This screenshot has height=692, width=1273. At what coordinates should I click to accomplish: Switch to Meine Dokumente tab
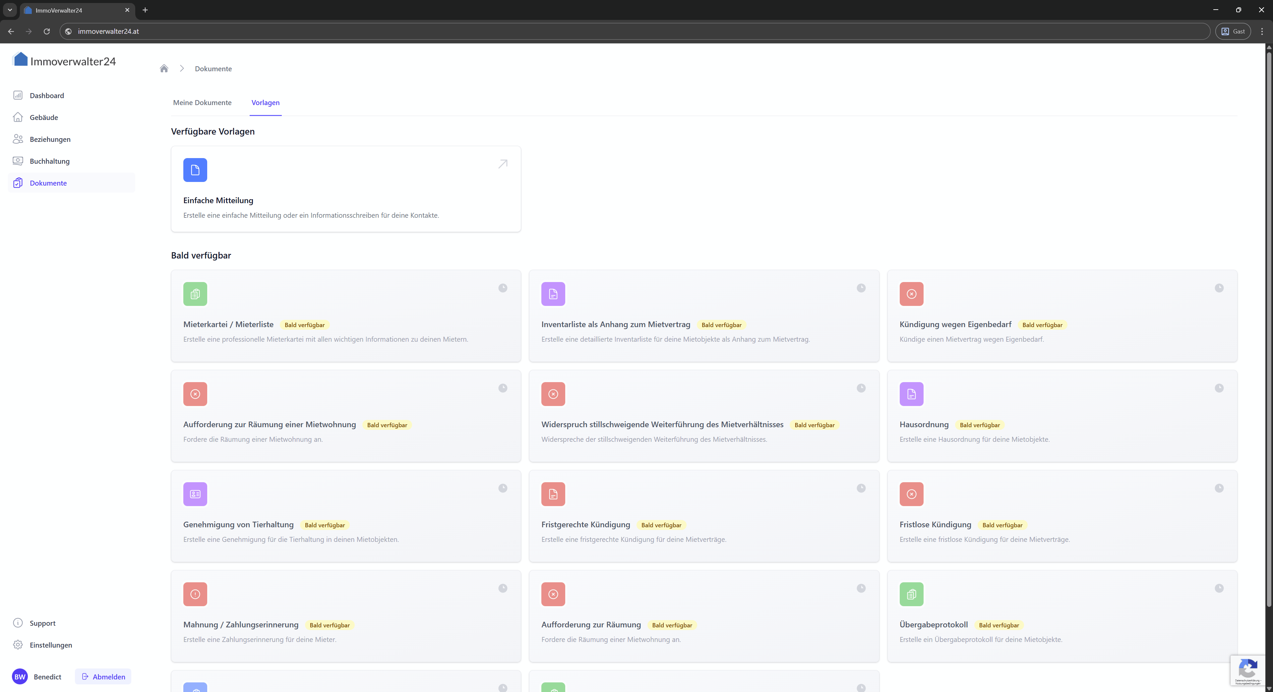202,103
